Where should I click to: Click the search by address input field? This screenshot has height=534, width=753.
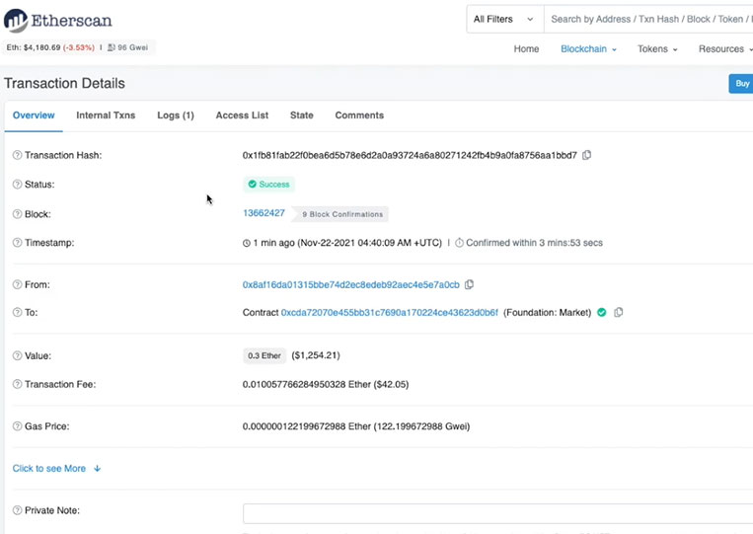coord(648,19)
